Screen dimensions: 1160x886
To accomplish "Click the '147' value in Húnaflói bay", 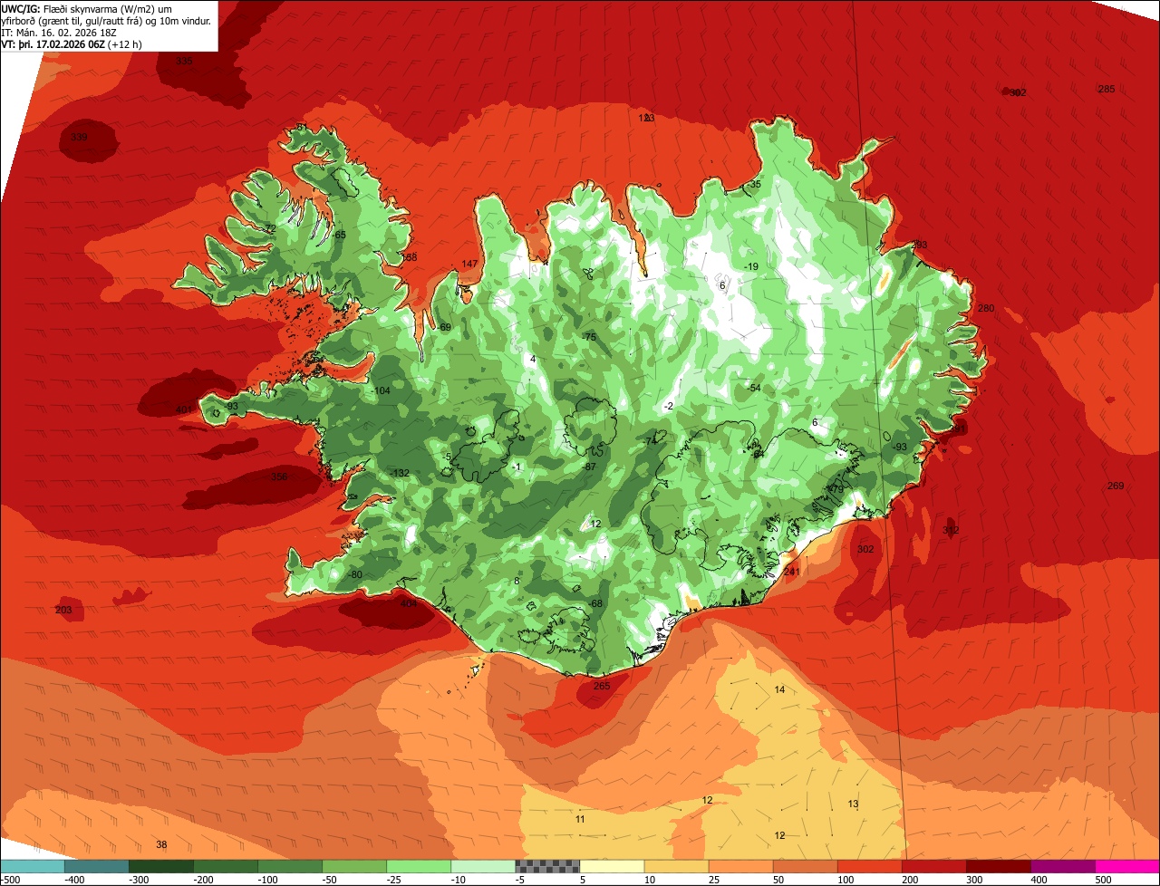I will click(x=469, y=265).
